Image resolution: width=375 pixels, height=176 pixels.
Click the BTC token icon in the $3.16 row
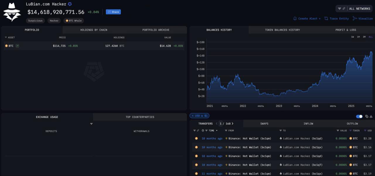click(351, 147)
